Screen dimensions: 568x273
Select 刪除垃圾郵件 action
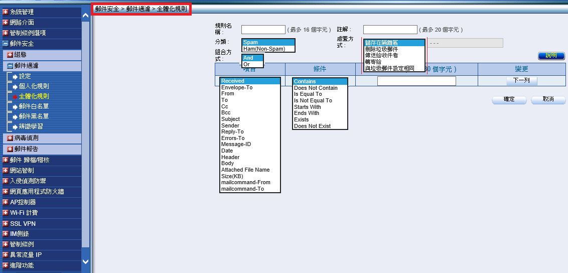pyautogui.click(x=394, y=49)
